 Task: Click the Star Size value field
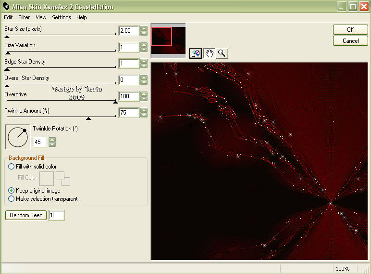point(129,31)
